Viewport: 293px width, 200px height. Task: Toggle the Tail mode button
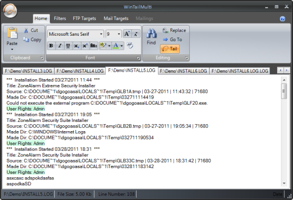(170, 49)
